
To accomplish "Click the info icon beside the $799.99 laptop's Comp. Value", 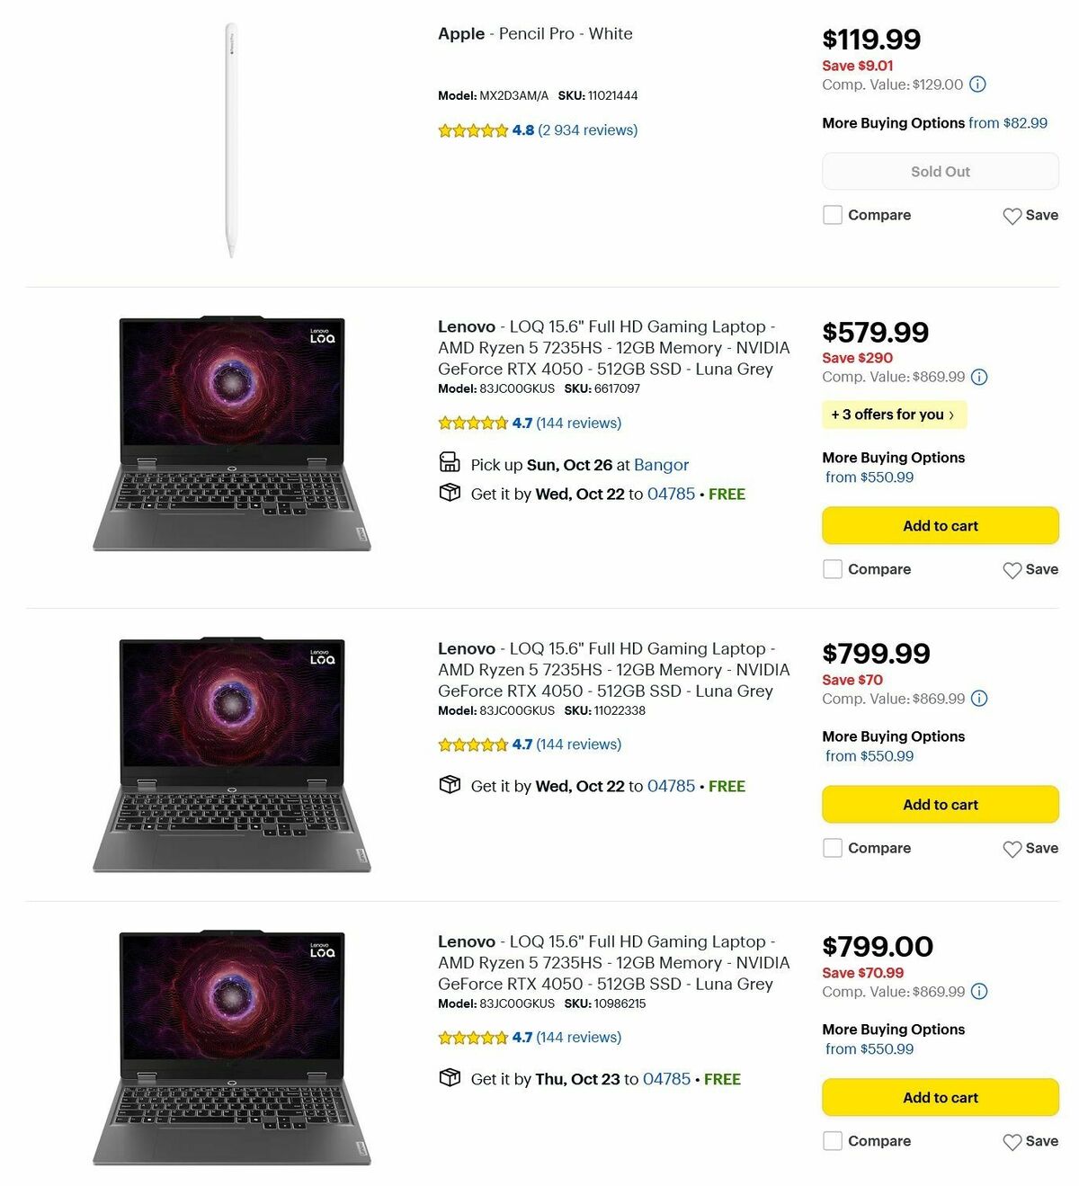I will point(979,699).
